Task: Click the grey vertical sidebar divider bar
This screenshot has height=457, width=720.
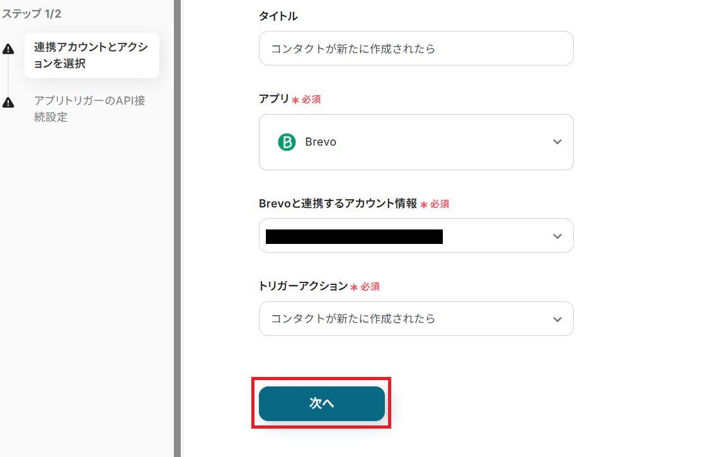Action: click(x=177, y=228)
